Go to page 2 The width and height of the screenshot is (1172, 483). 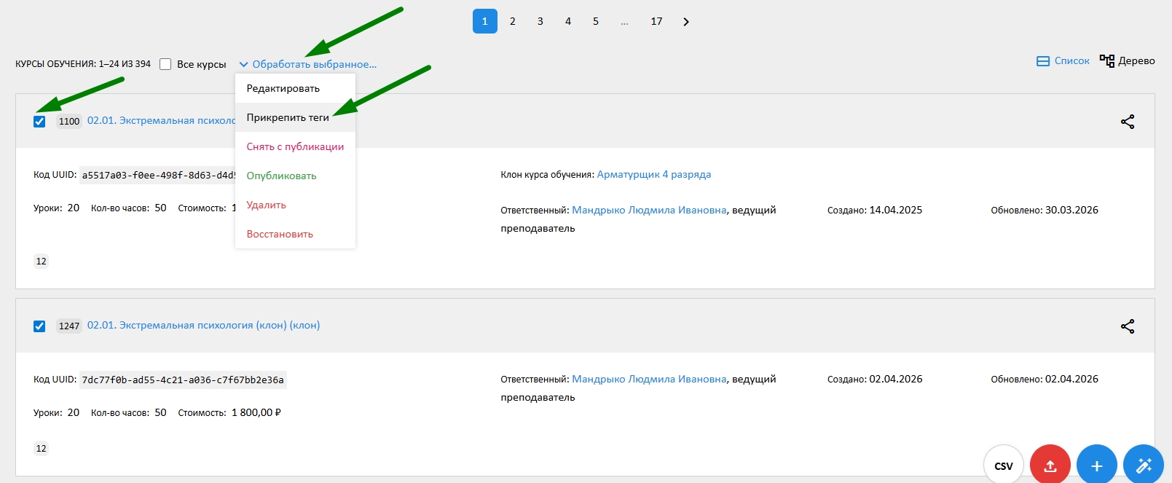click(x=513, y=21)
